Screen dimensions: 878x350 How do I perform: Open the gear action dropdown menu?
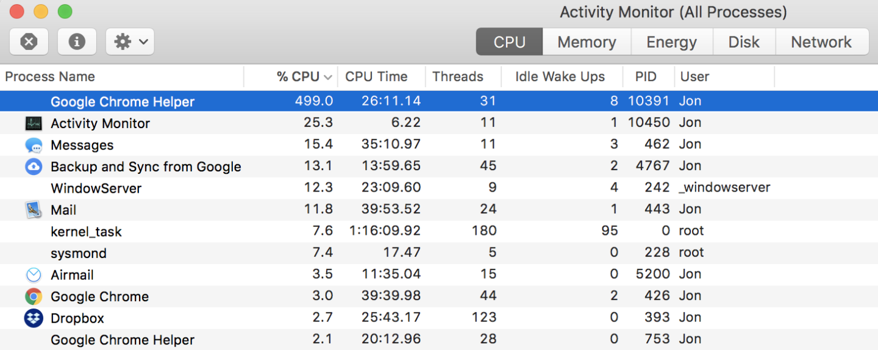130,41
